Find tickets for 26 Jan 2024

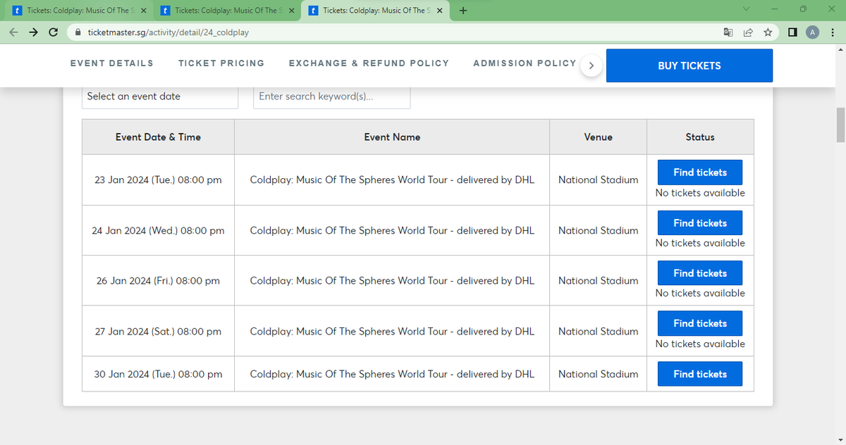(700, 273)
